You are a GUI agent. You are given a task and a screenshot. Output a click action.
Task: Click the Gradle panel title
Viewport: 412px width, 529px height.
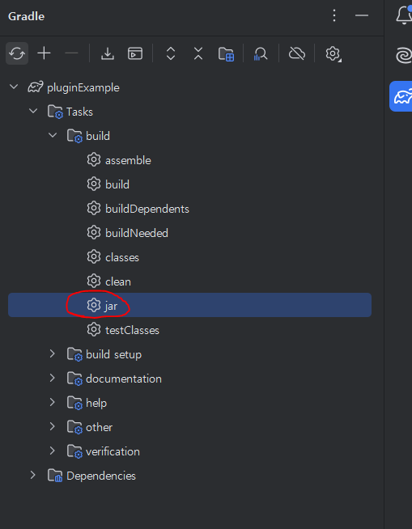(27, 16)
